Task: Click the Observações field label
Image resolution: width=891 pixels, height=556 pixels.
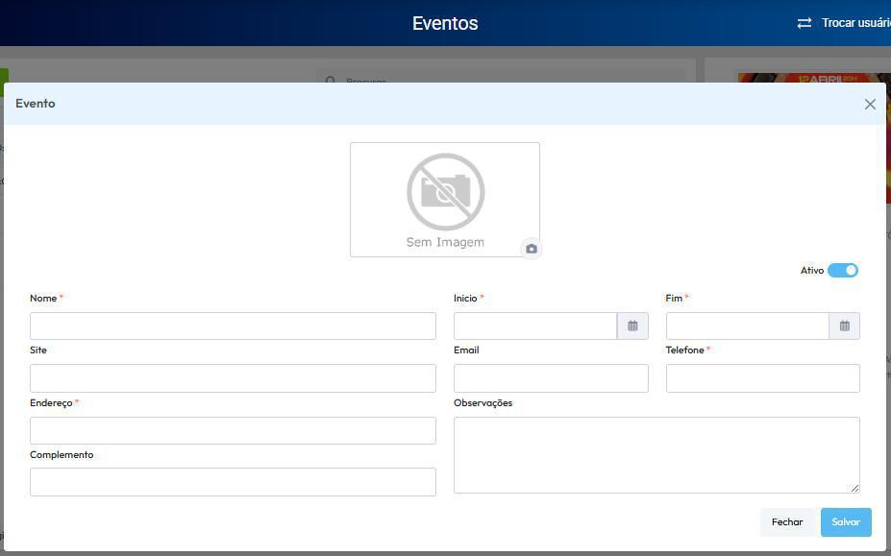Action: 483,402
